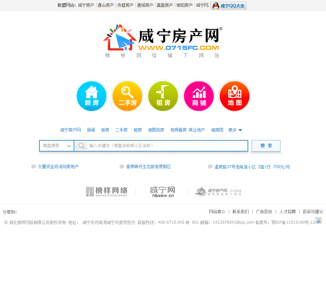Screen dimensions: 326x296
Task: Click the 榜样网络旗下网站 tagline under logo
Action: [x=162, y=55]
